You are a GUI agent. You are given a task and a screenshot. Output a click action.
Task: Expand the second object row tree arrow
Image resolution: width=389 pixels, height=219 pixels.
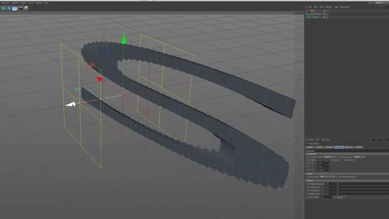click(306, 14)
